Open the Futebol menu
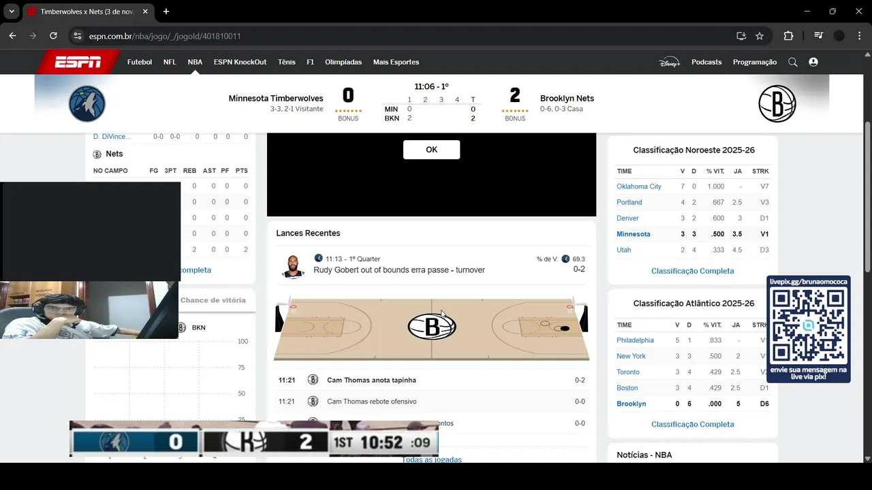 [140, 62]
